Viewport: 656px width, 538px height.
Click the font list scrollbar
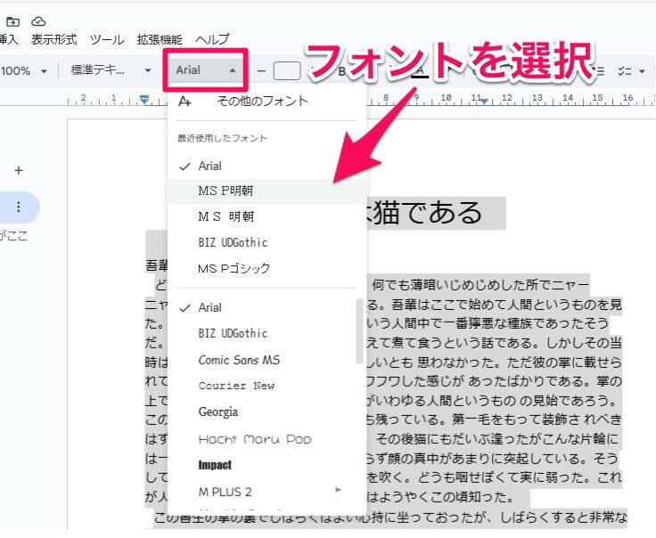359,330
